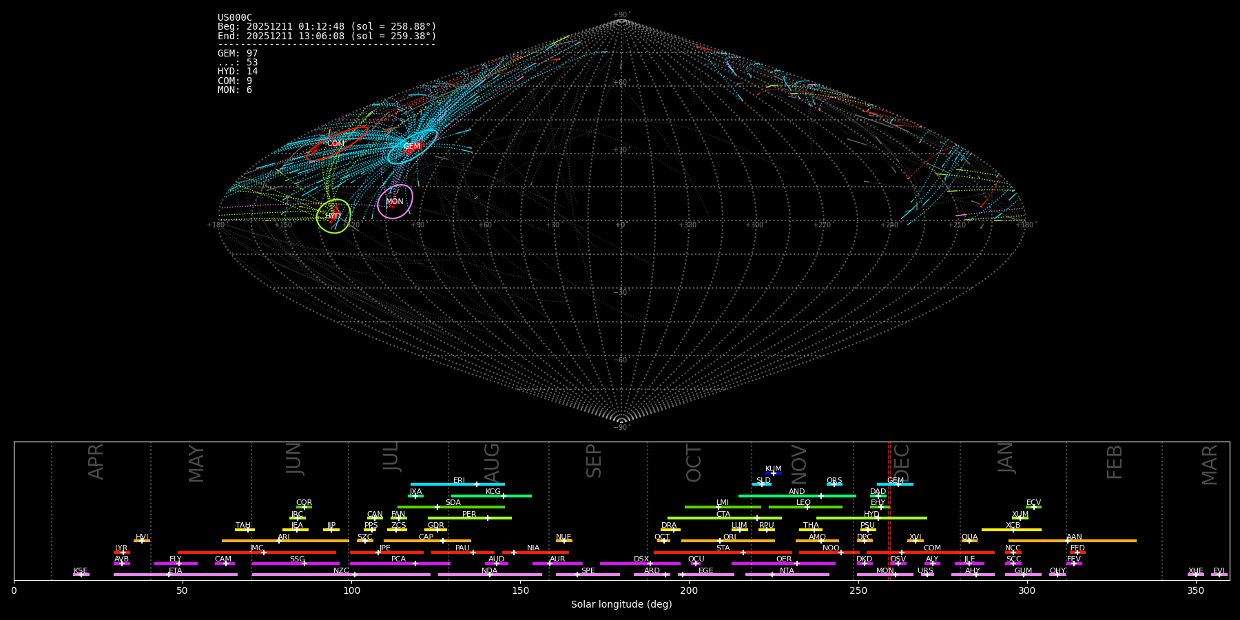
Task: Click the SDA shower label in the timeline
Action: [x=453, y=503]
